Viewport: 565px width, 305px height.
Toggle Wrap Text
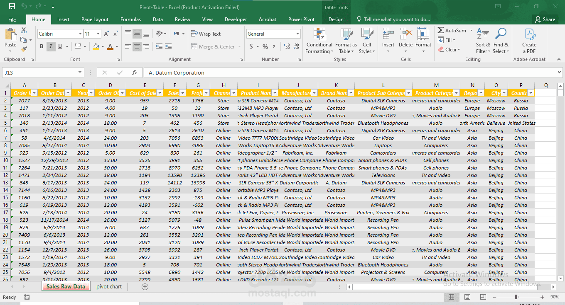[x=206, y=34]
